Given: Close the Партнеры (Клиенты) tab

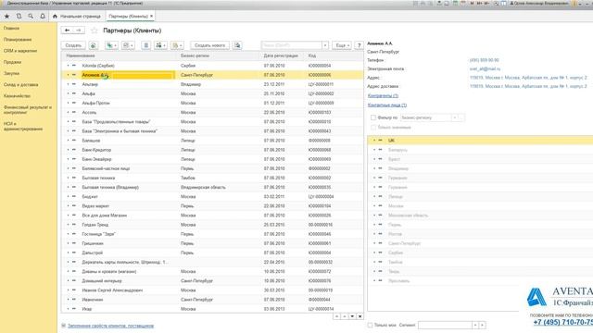Looking at the screenshot, I should click(x=151, y=17).
